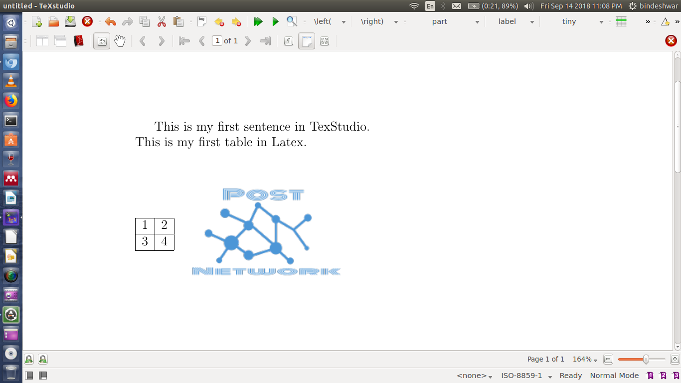The width and height of the screenshot is (681, 383).
Task: Save the document with the download-drive icon
Action: pos(70,21)
